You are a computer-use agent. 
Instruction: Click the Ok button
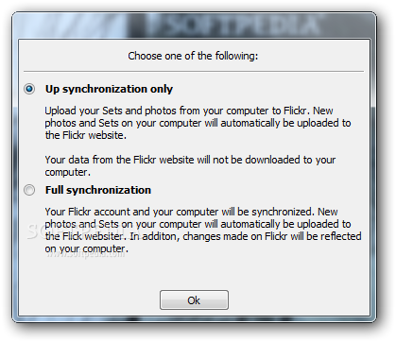tap(194, 300)
